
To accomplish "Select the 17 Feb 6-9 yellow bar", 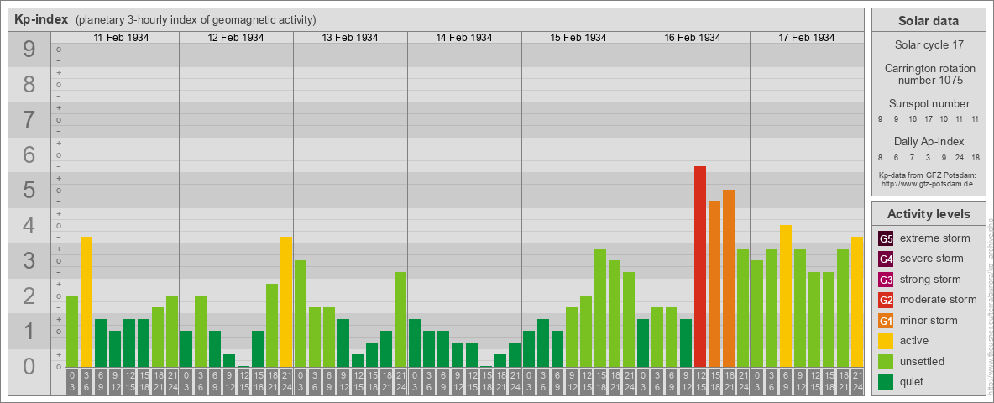I will click(x=786, y=296).
